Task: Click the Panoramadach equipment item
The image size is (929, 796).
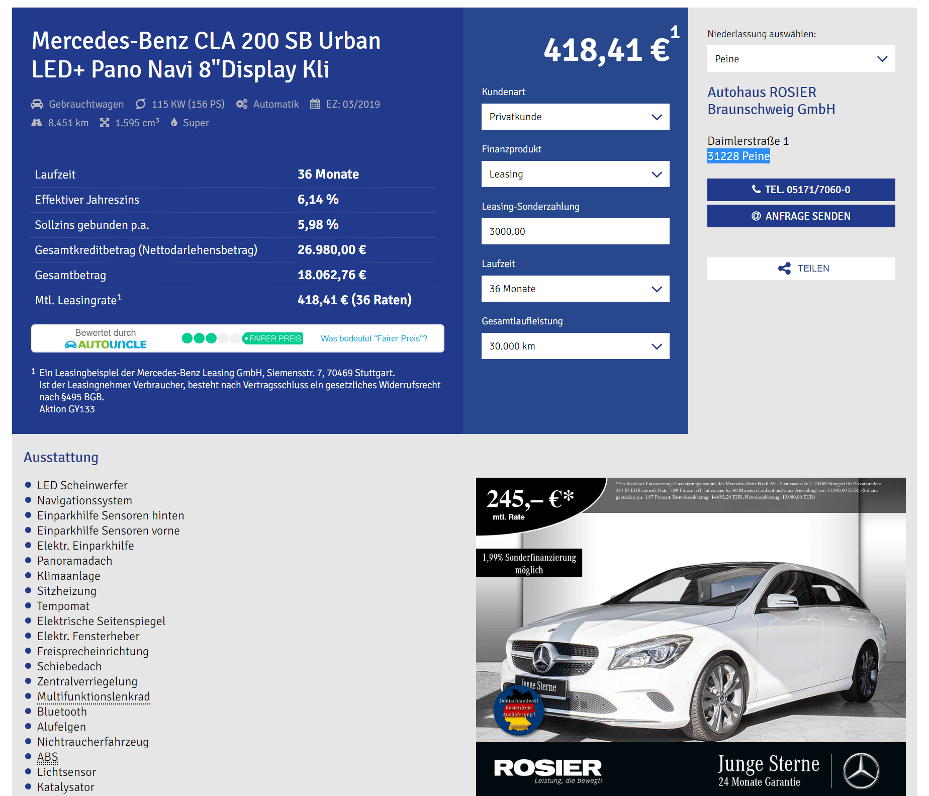Action: (75, 561)
